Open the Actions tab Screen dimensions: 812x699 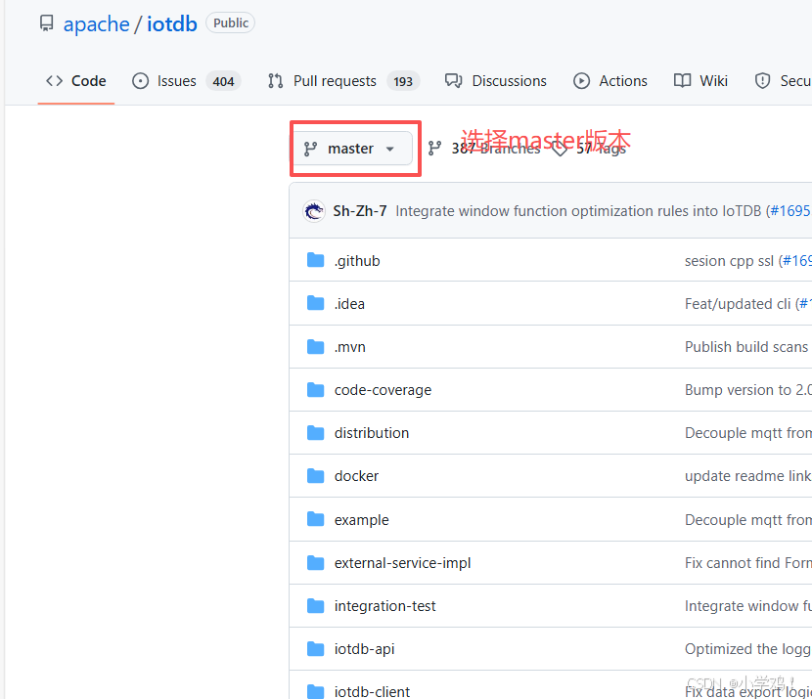tap(610, 81)
